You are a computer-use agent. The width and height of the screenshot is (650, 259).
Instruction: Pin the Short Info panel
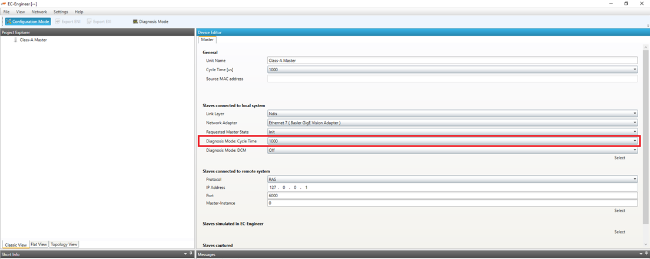click(x=191, y=254)
